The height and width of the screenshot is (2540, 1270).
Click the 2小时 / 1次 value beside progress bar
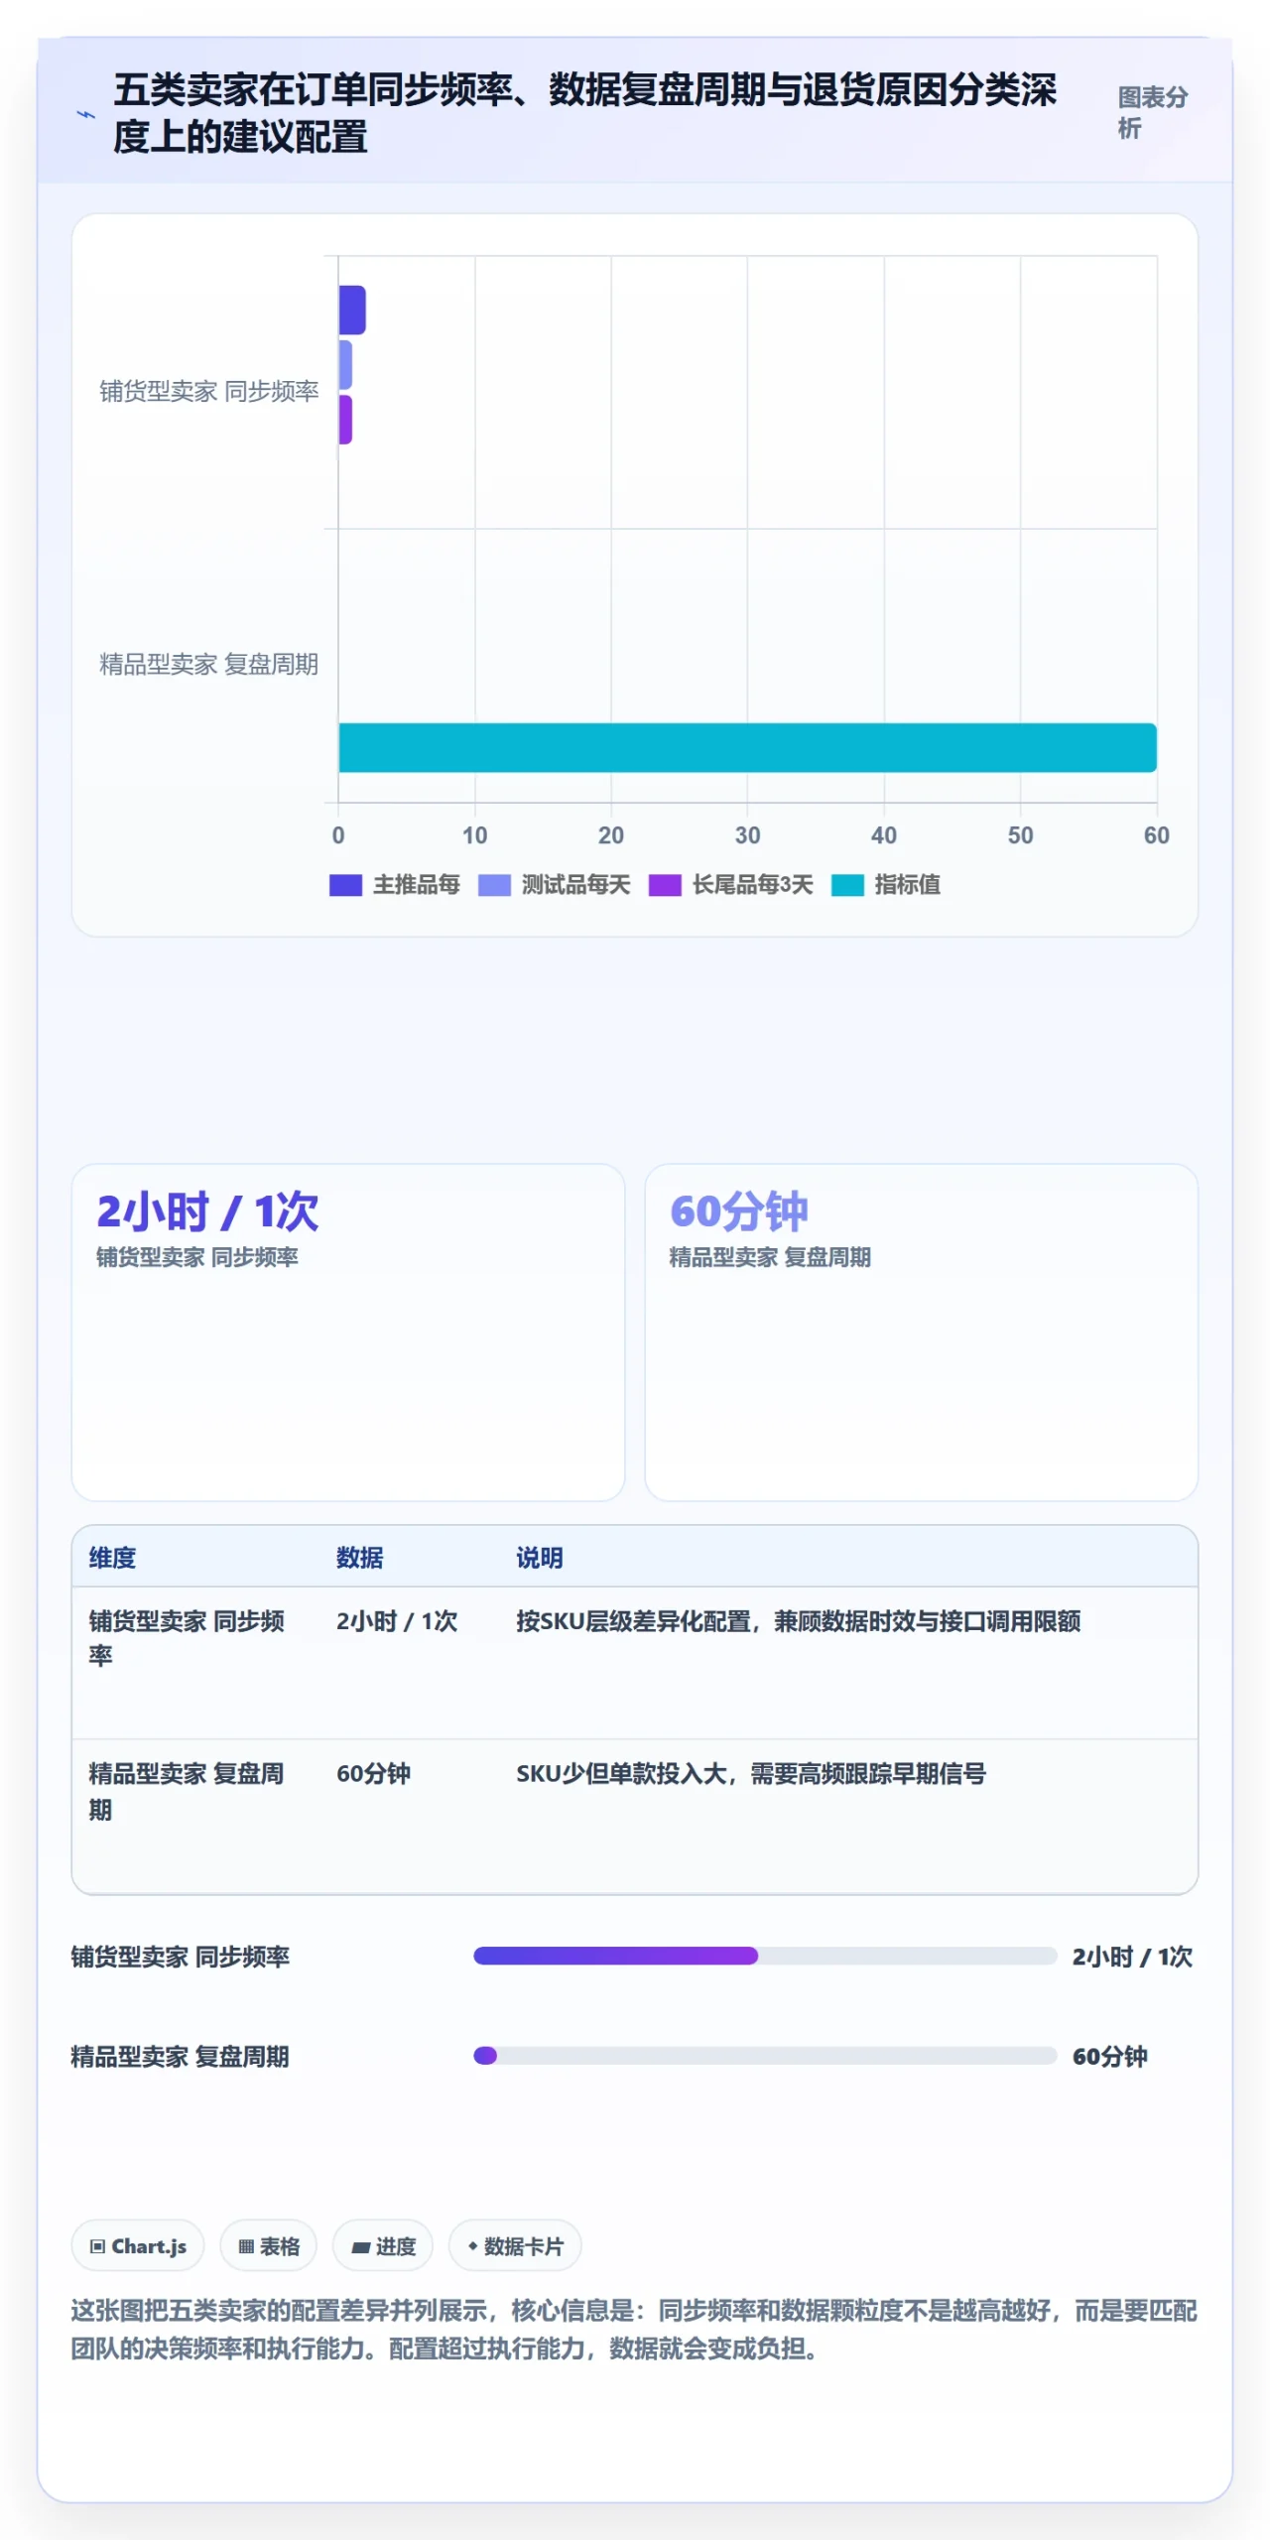coord(1132,1957)
